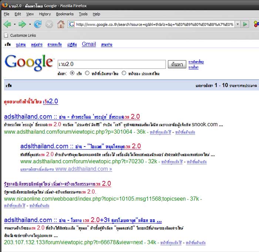The height and width of the screenshot is (252, 259).
Task: Click the URL text www.adslthailand.com/forum/viewtopic.php?p=301064
Action: (68, 132)
